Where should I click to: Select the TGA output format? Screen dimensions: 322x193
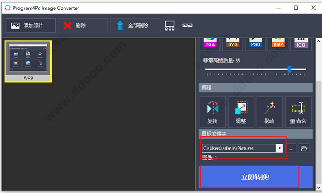[x=210, y=44]
